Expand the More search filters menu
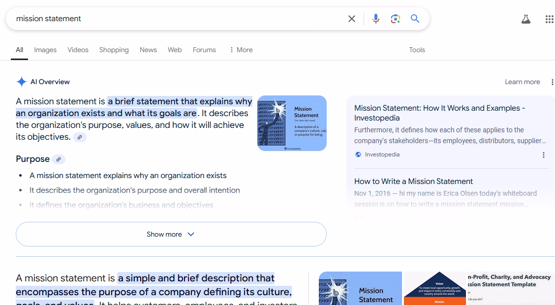The width and height of the screenshot is (555, 305). click(x=241, y=50)
